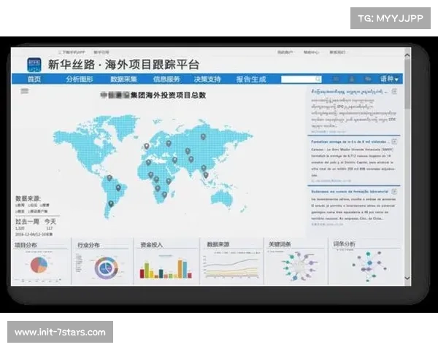The image size is (438, 350).
Task: Click the map pin in Siberia, Russia
Action: click(x=203, y=137)
